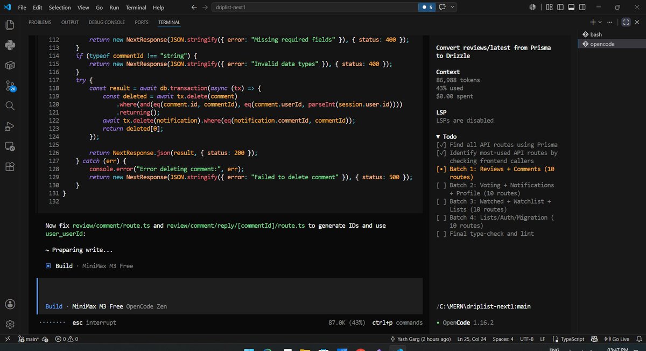Open Customize Layout control

(x=550, y=8)
